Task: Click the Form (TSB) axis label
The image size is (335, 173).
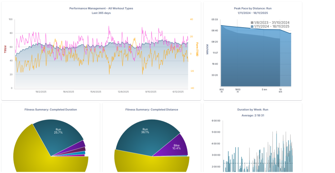Action: tap(197, 49)
